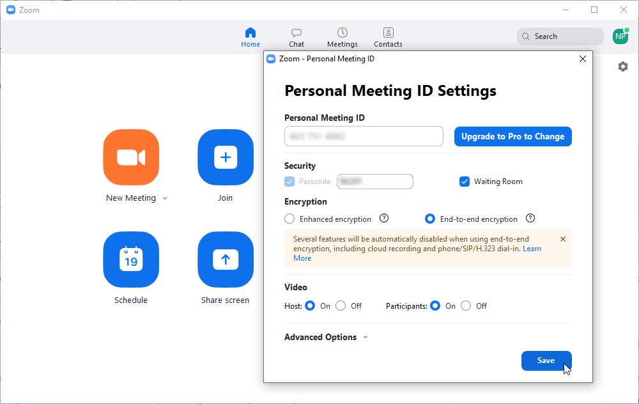
Task: Open the NP profile avatar
Action: click(x=620, y=36)
